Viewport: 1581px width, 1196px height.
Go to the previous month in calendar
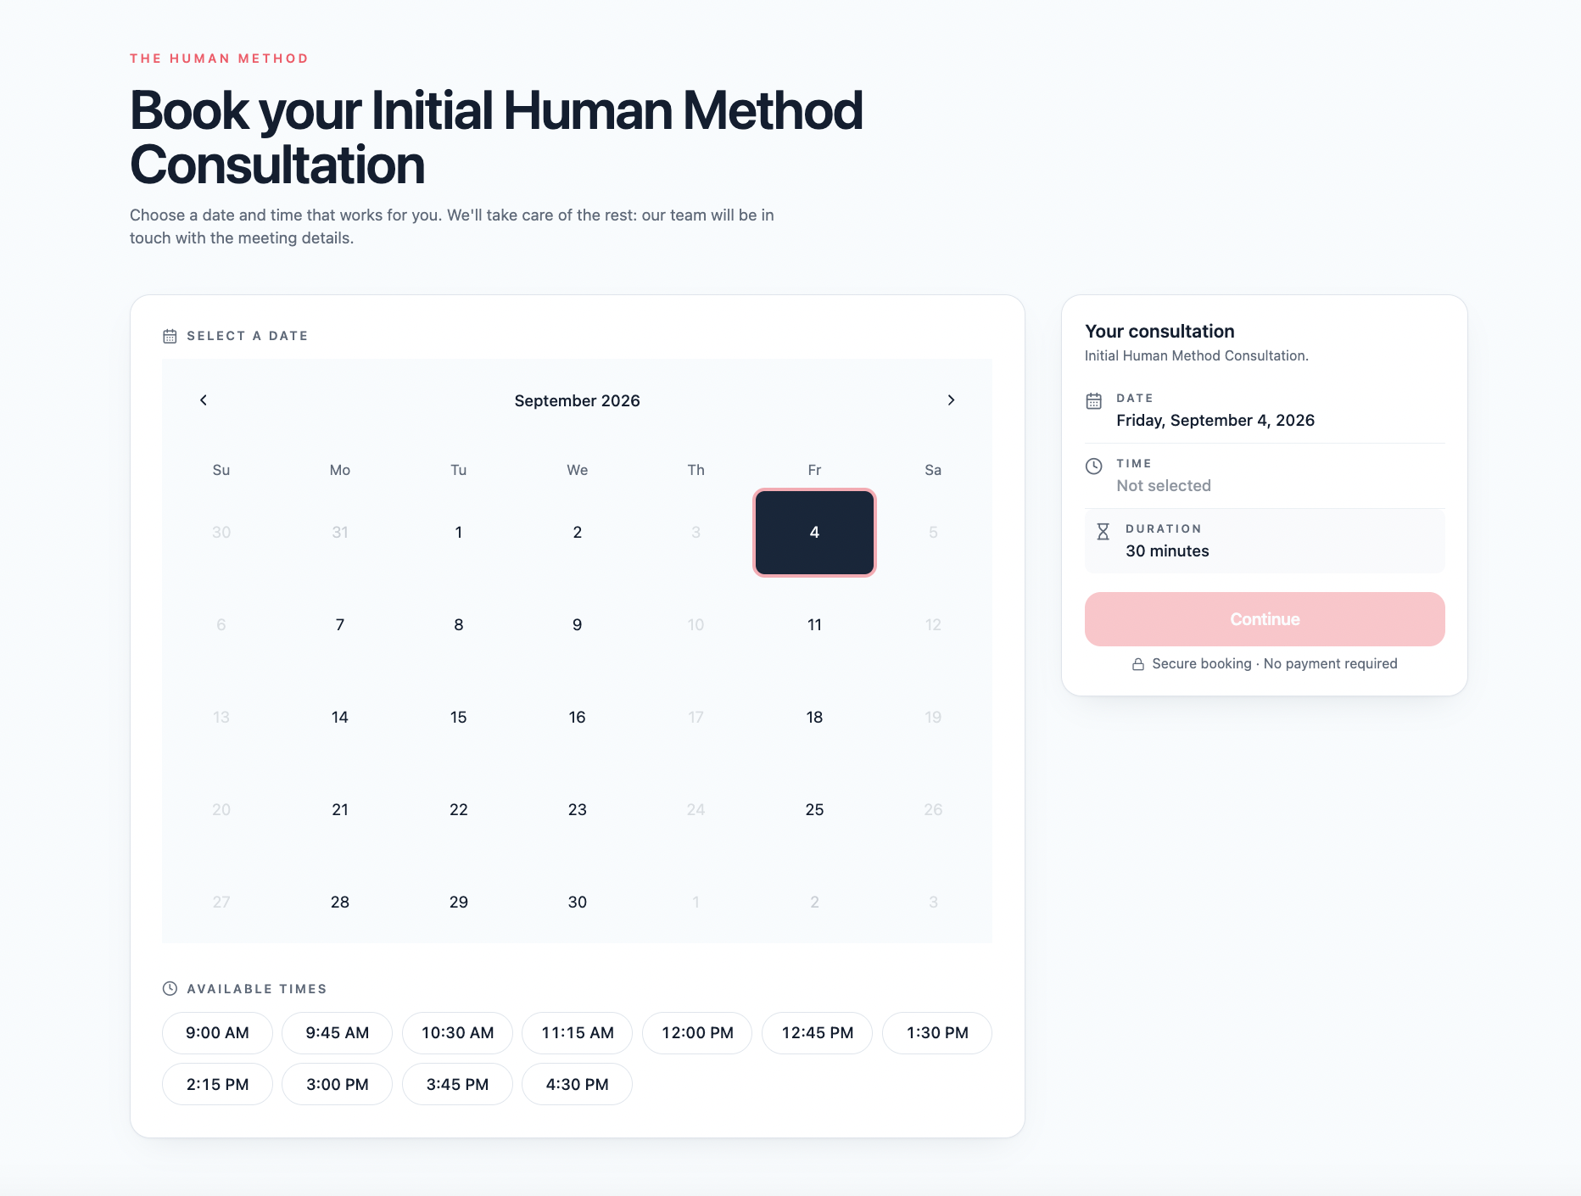click(x=204, y=400)
